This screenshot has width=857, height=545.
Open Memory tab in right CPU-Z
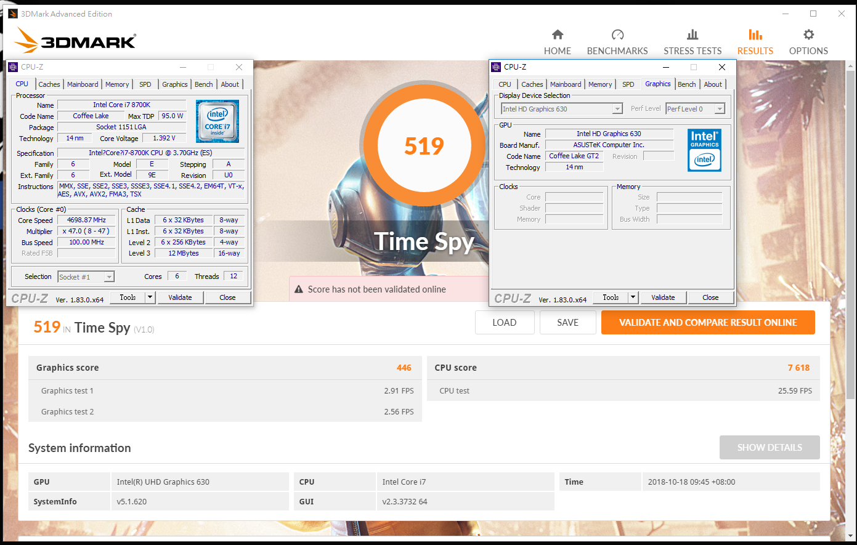coord(600,84)
